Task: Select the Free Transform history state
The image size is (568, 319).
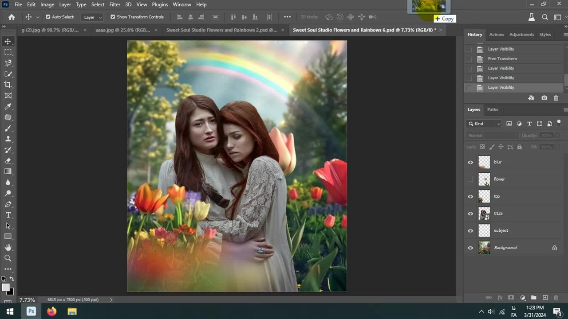Action: pos(502,59)
